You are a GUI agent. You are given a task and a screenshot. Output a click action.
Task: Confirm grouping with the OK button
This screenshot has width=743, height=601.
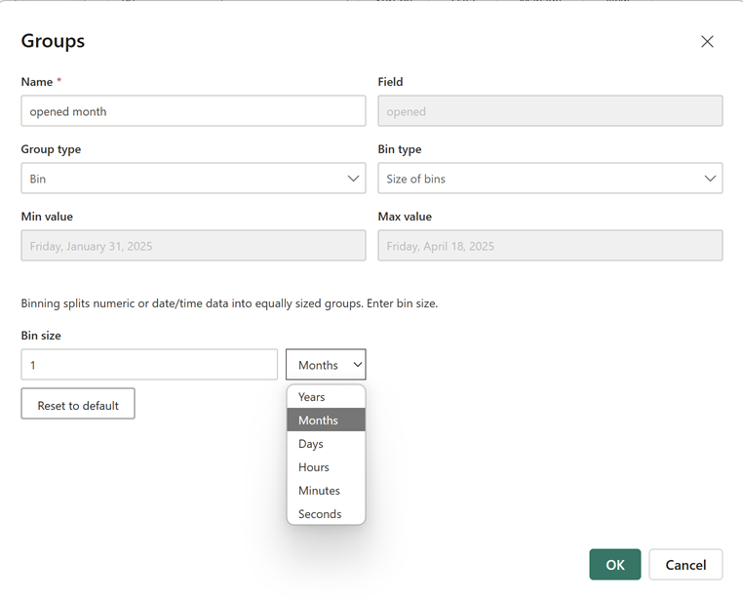click(x=614, y=565)
